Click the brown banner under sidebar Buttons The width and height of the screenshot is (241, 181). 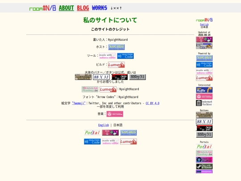tap(204, 115)
